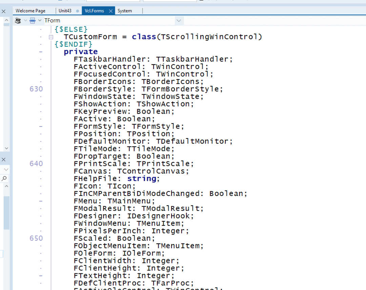
Task: Place cursor on FTaskbarHandler field line
Action: pyautogui.click(x=154, y=59)
